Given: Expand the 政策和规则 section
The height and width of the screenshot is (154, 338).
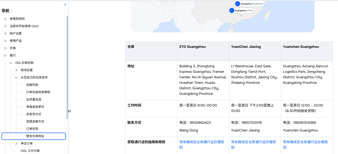Looking at the screenshot, I should tap(5, 19).
